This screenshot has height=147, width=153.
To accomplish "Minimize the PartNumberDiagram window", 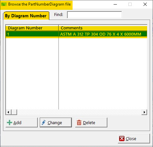I will pos(115,4).
